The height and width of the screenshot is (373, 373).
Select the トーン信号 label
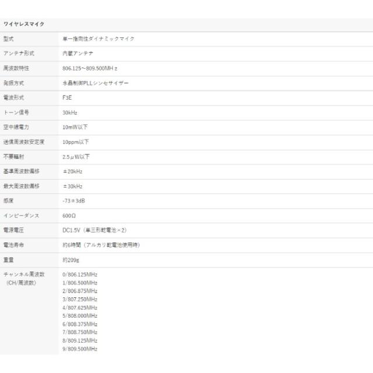[x=16, y=112]
